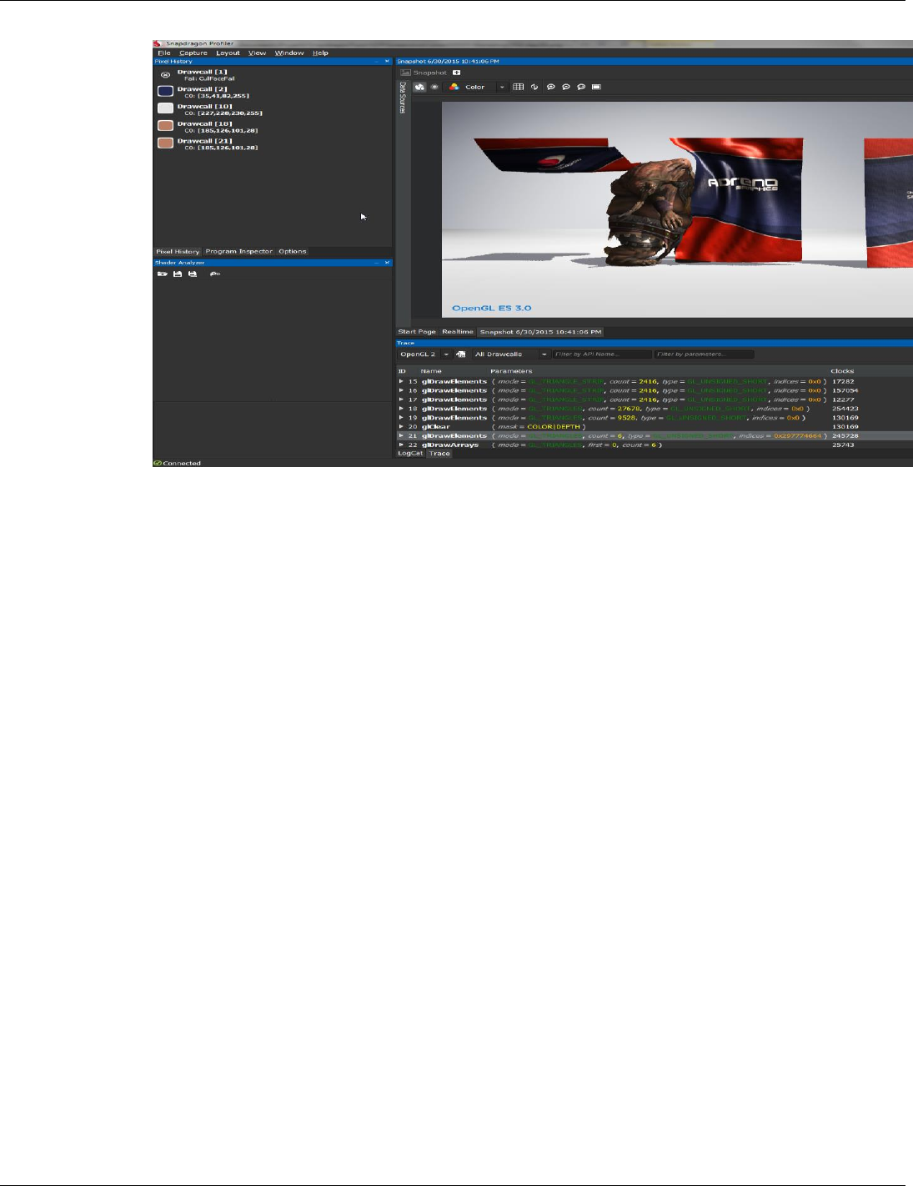Click the flip/rotate toolbar icon
The image size is (913, 1186).
[534, 87]
